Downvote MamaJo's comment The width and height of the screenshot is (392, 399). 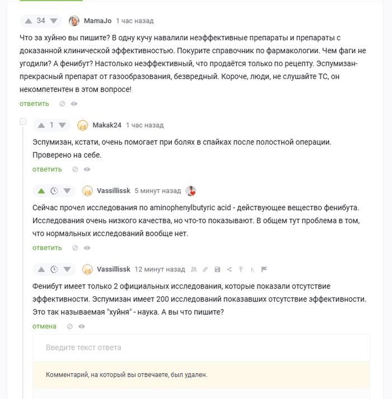[54, 21]
